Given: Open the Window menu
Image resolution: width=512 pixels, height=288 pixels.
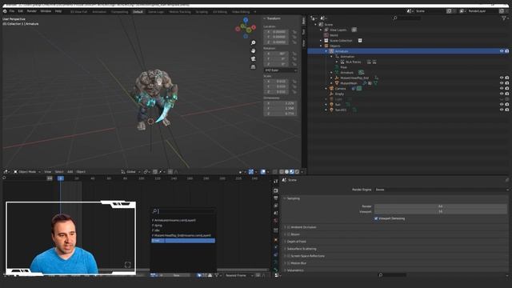Looking at the screenshot, I should point(46,11).
